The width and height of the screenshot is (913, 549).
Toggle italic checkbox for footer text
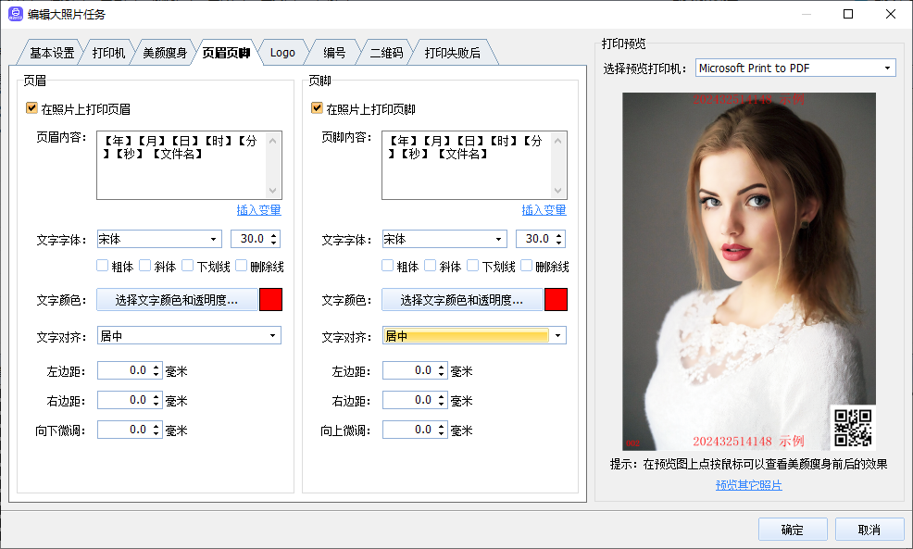click(x=431, y=267)
